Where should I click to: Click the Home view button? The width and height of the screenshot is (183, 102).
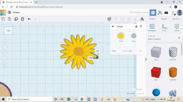pyautogui.click(x=5, y=42)
